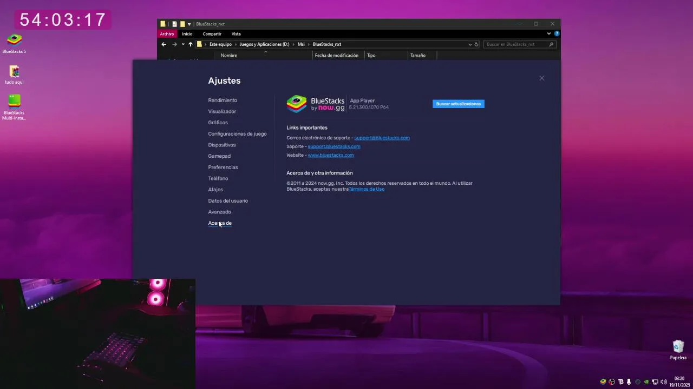Open quick access toolbar customize dropdown
693x389 pixels.
coord(189,24)
